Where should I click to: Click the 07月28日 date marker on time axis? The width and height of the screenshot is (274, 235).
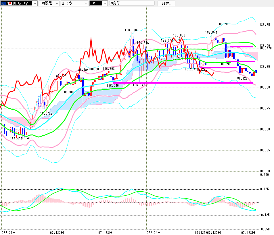(248, 232)
